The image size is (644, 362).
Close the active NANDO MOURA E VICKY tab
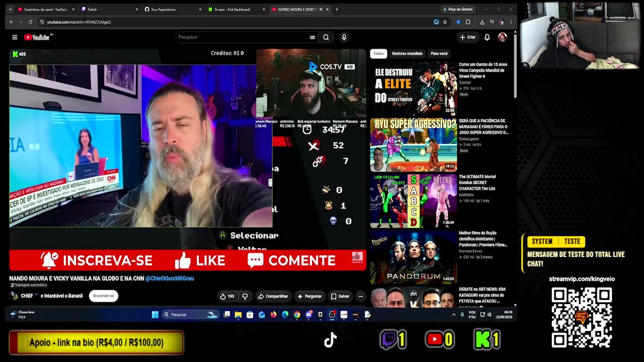[x=328, y=10]
